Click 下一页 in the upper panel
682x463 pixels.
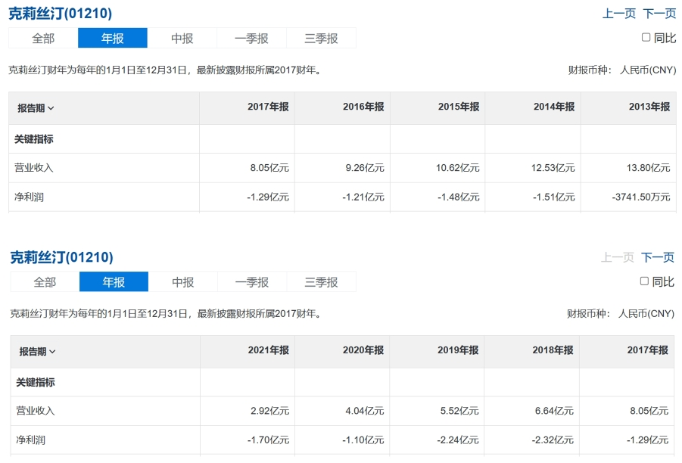tap(659, 14)
